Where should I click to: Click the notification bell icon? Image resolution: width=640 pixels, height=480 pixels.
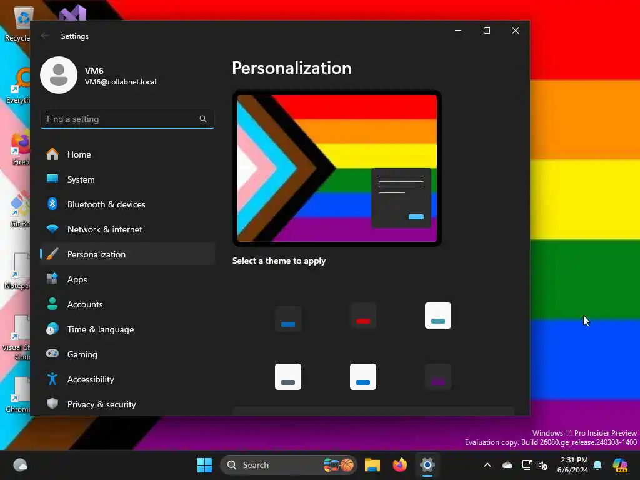pos(597,465)
